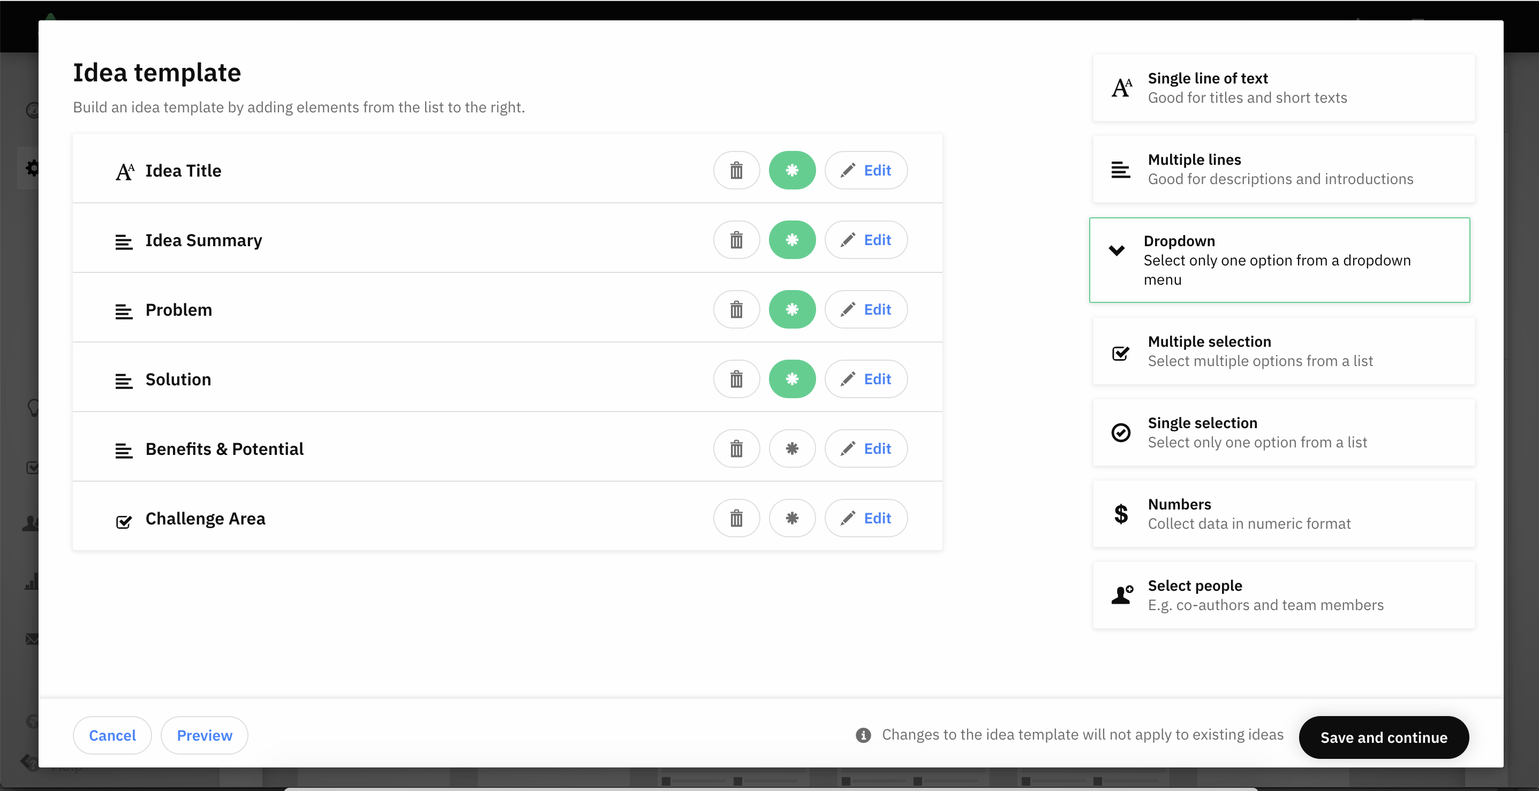
Task: Click the Multiple selection checkbox icon
Action: (x=1121, y=353)
